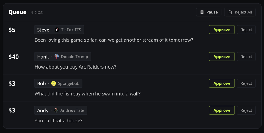Approve Steve's $5 tip
The image size is (264, 133).
[222, 30]
